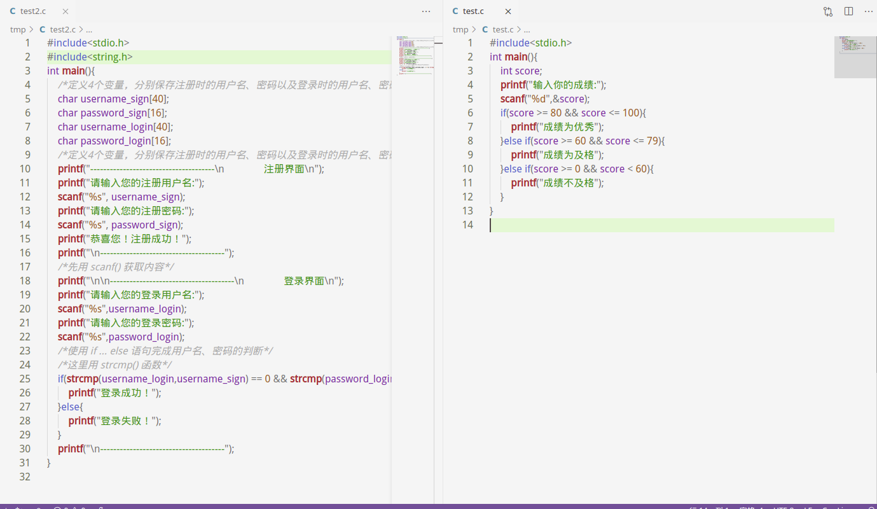Open More Actions menu for test2.c editor
The width and height of the screenshot is (877, 509).
pyautogui.click(x=425, y=11)
